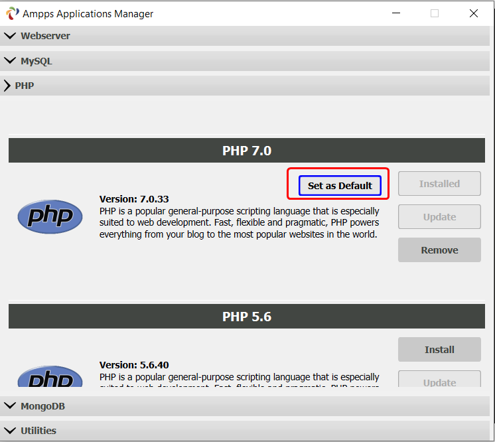Viewport: 495px width, 442px height.
Task: Expand the MongoDB section
Action: pos(245,406)
